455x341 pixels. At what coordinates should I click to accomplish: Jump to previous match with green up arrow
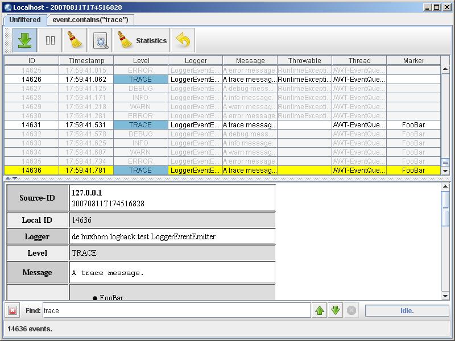pyautogui.click(x=319, y=309)
